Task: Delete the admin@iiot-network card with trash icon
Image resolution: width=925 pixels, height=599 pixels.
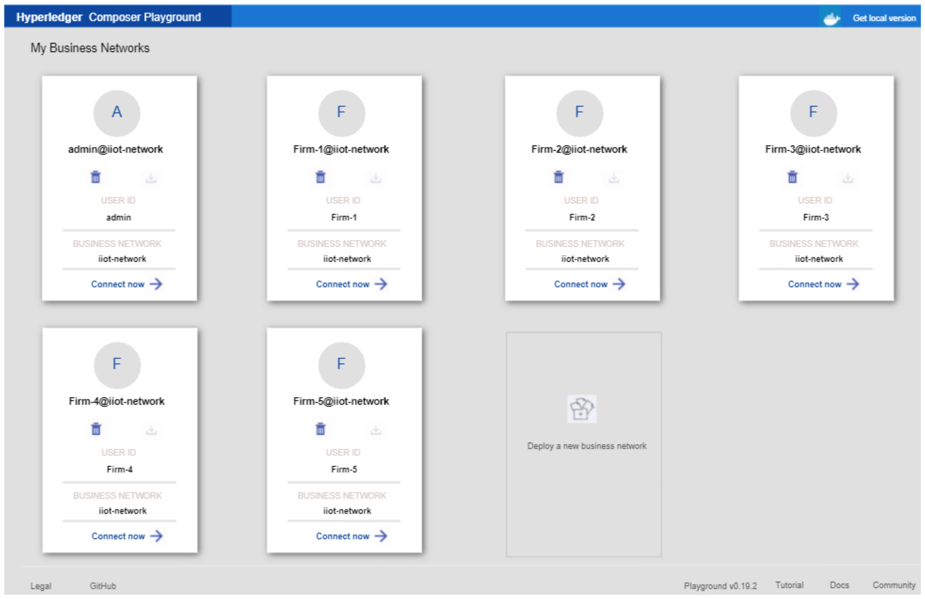Action: pos(96,177)
